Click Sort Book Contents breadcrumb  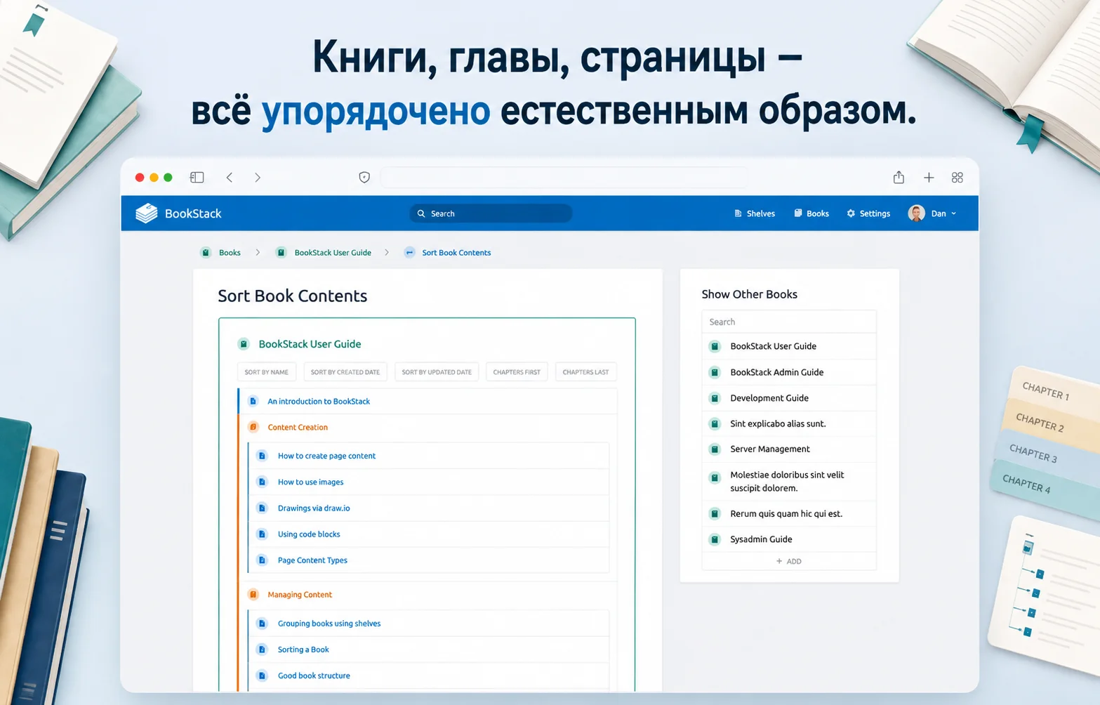click(x=456, y=253)
